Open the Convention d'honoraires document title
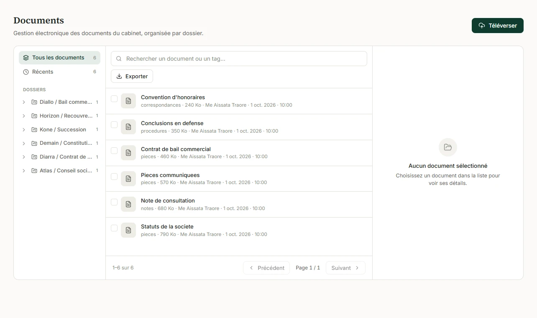This screenshot has height=318, width=537. click(x=173, y=97)
